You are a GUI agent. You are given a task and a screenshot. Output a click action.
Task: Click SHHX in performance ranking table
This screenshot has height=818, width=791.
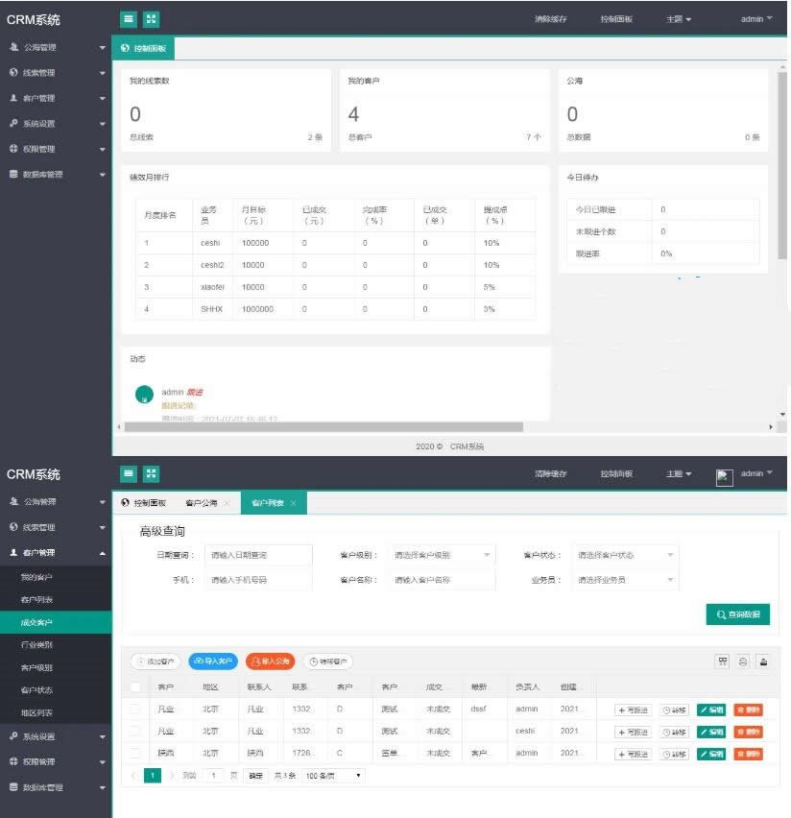coord(211,309)
